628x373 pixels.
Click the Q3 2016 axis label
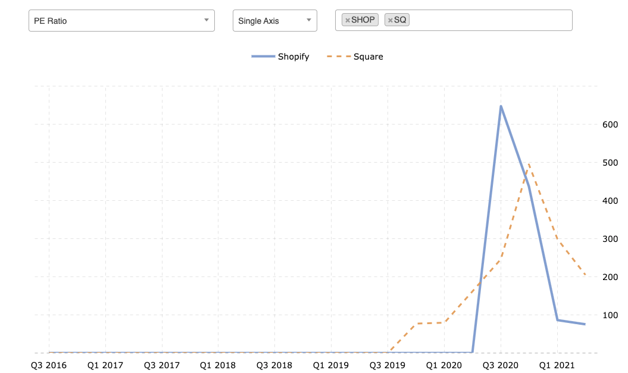click(x=49, y=365)
